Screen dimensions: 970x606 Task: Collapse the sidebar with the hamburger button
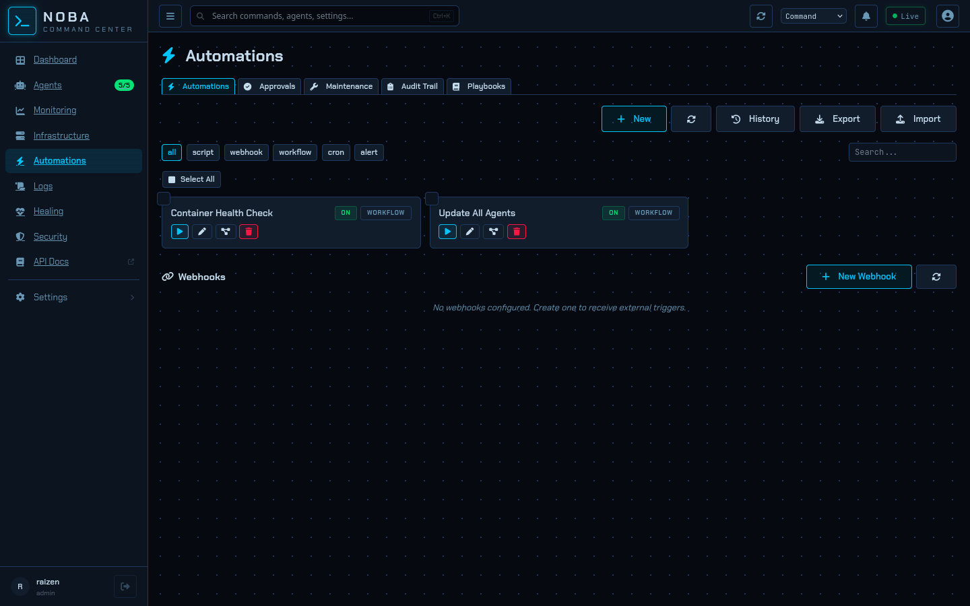170,15
